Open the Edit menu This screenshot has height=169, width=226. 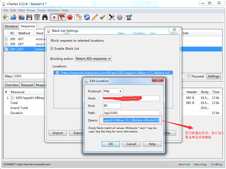tap(13, 10)
